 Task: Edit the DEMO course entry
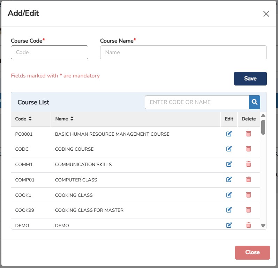click(x=229, y=225)
